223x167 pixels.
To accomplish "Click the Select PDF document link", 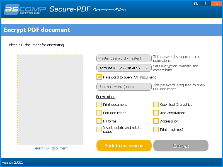I will 50,148.
